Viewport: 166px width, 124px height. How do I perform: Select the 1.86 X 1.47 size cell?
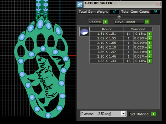pyautogui.click(x=107, y=52)
